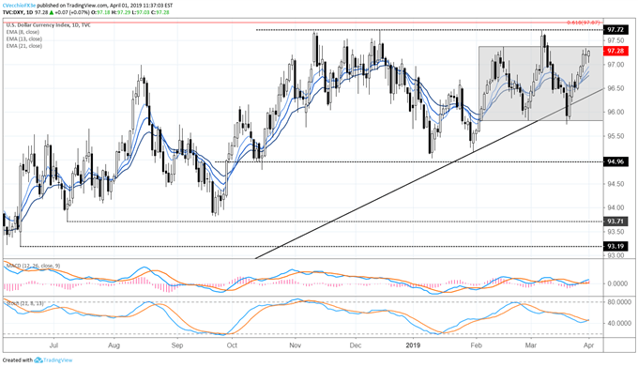Viewport: 638px width, 367px height.
Task: Click the Mar label on the time axis
Action: [531, 345]
